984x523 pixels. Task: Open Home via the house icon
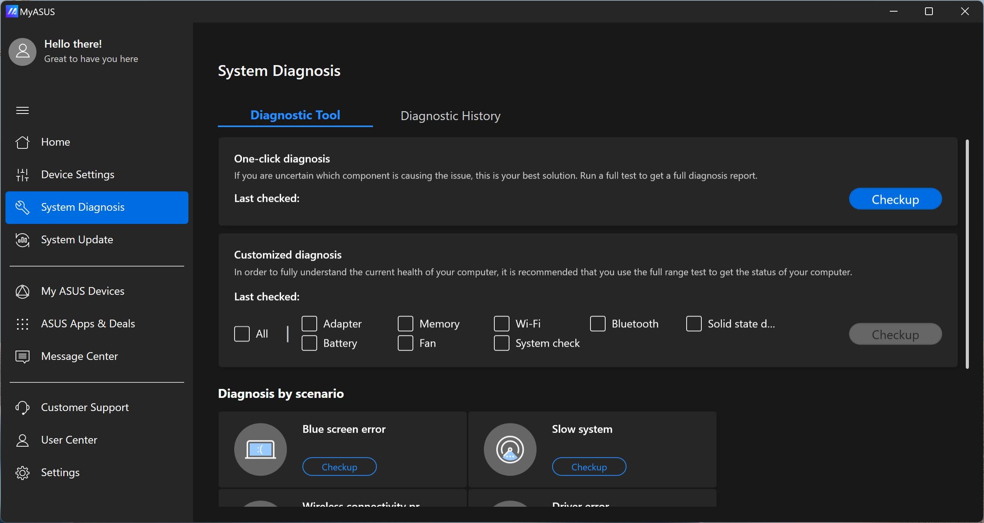[22, 142]
